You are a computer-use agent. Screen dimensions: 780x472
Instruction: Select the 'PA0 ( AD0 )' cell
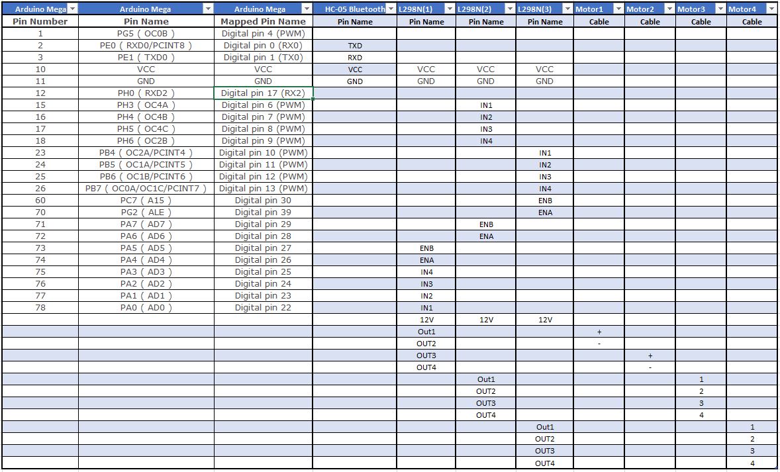click(x=146, y=308)
